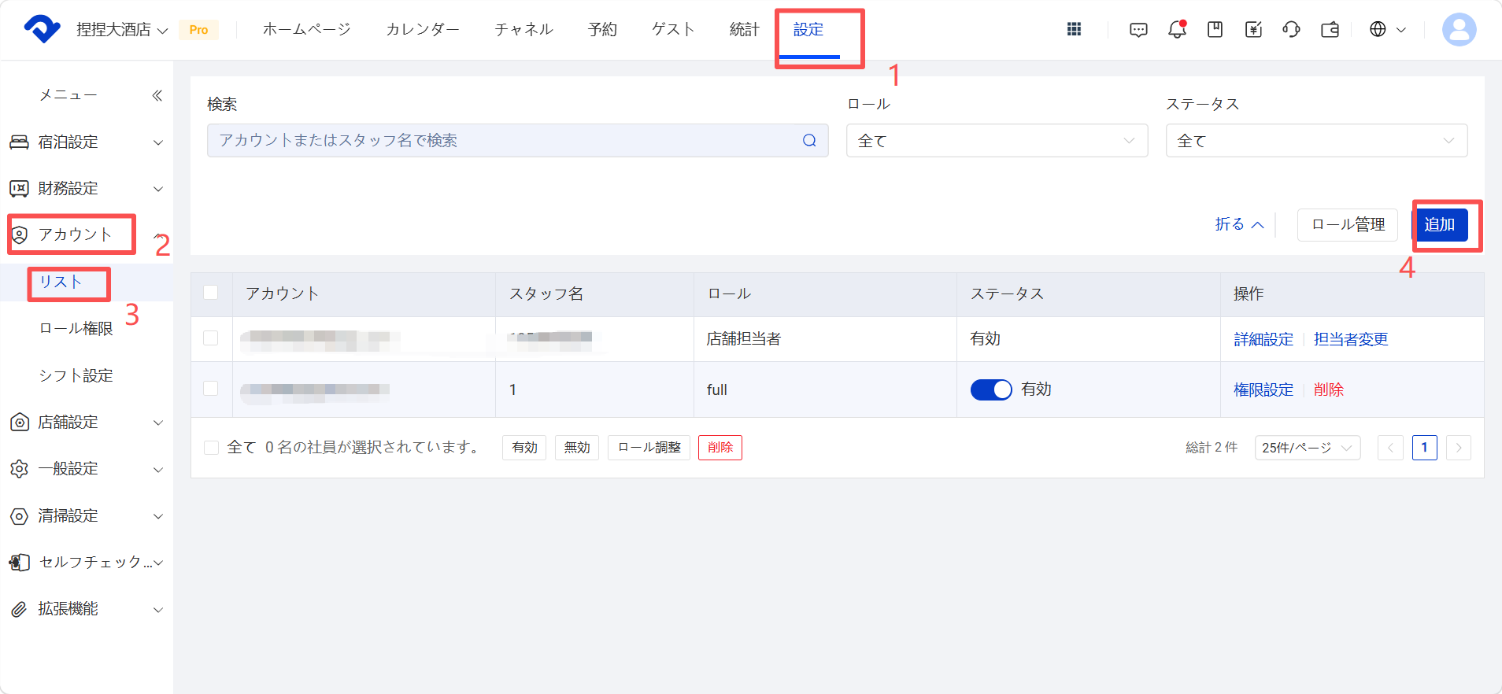The width and height of the screenshot is (1502, 694).
Task: Open the apps grid icon
Action: pyautogui.click(x=1074, y=29)
